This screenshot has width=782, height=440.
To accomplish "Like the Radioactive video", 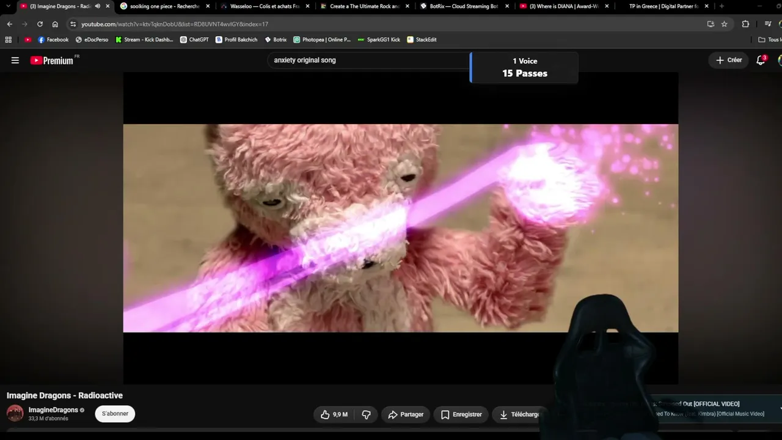I will tap(334, 414).
